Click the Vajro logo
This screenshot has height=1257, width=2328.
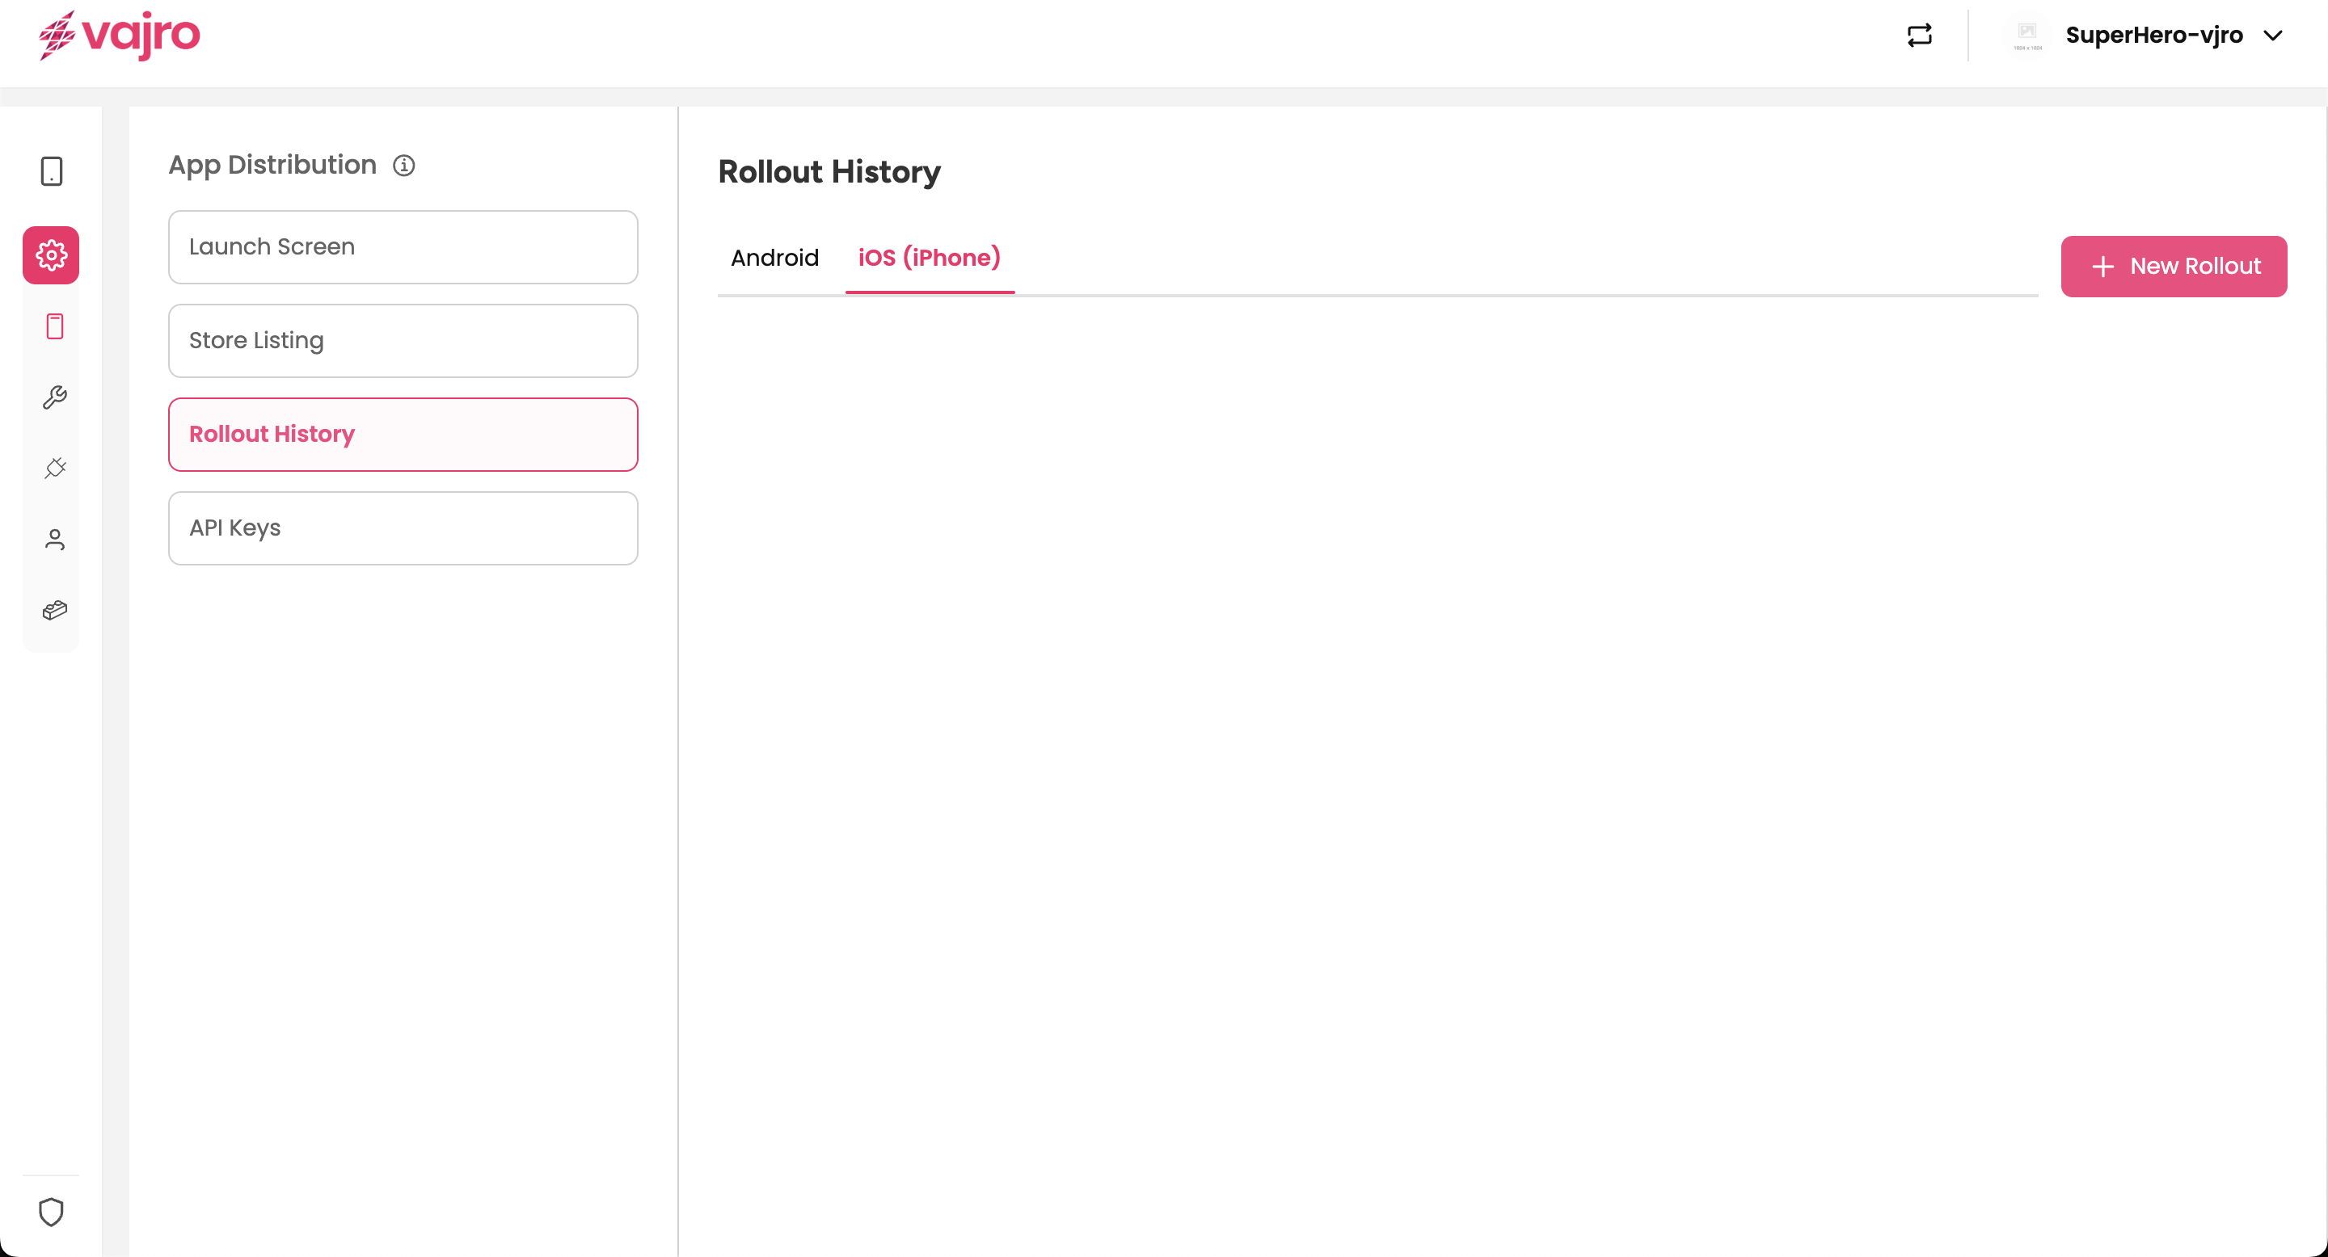click(120, 36)
